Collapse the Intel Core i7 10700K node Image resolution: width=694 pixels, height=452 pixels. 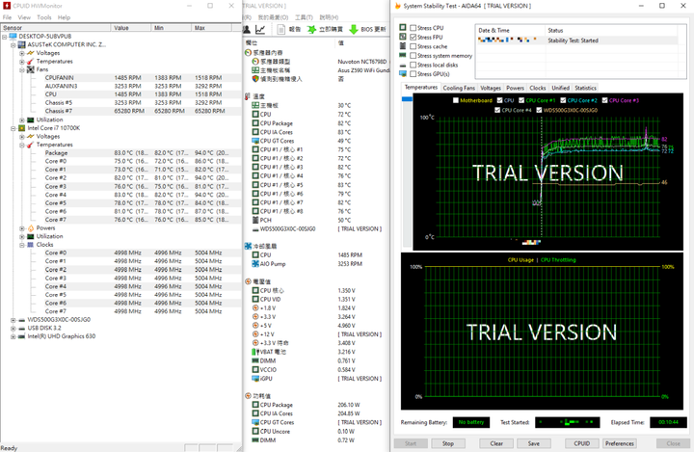(13, 129)
